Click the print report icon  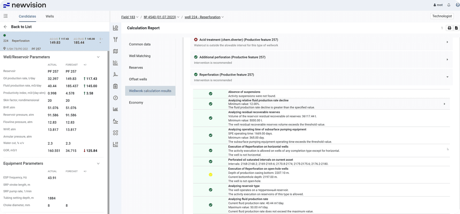tap(449, 28)
